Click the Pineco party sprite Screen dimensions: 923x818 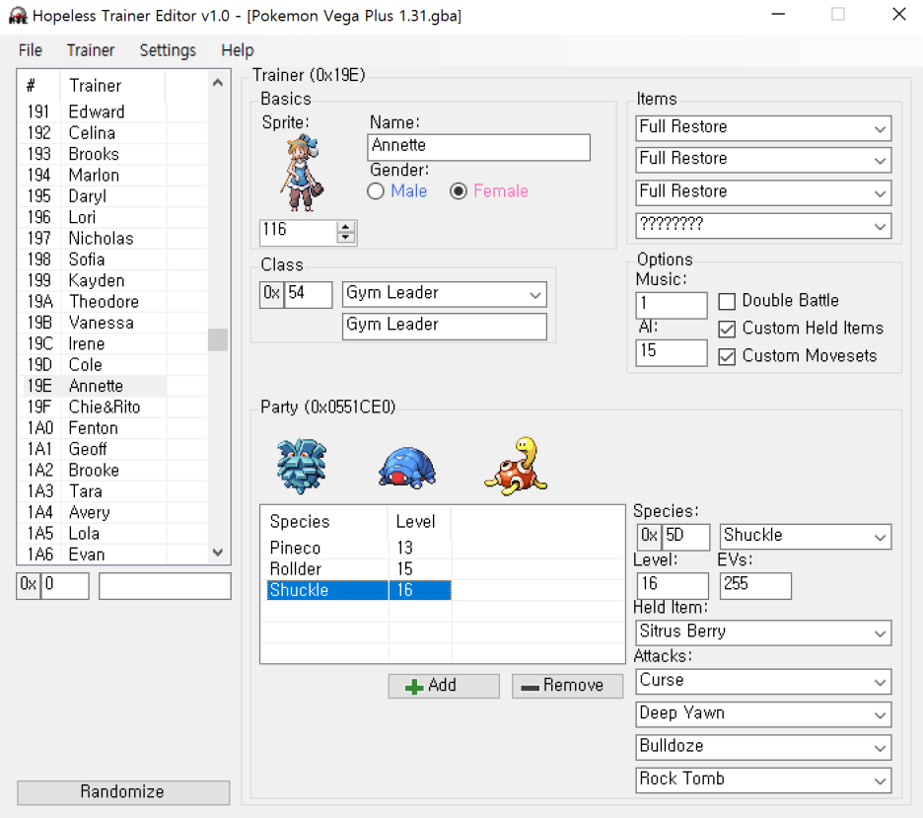[302, 466]
